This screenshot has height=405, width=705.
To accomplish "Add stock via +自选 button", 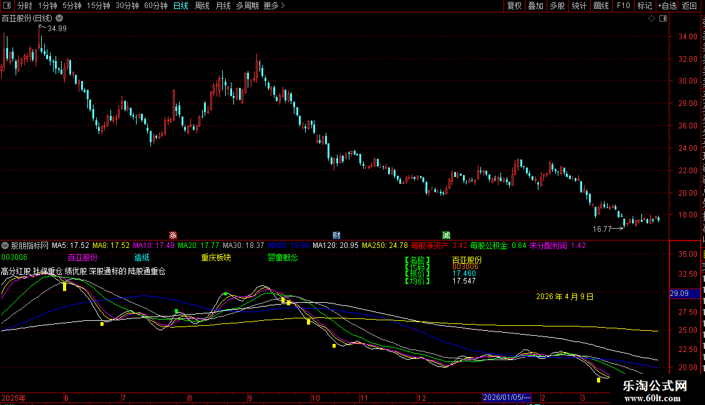I will click(x=667, y=6).
